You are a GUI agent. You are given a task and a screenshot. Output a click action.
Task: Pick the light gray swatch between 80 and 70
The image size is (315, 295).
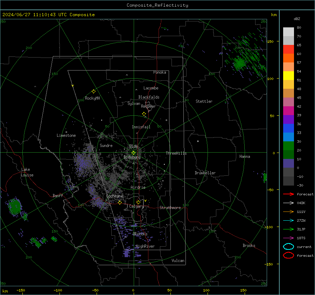(288, 32)
